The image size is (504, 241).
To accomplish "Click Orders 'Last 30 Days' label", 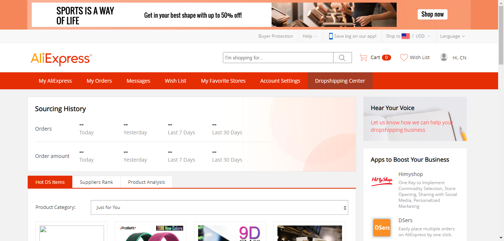I will [x=227, y=132].
